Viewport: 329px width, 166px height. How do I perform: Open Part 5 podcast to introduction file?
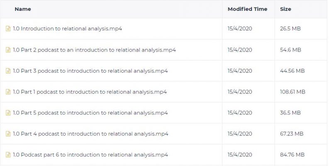[x=90, y=113]
